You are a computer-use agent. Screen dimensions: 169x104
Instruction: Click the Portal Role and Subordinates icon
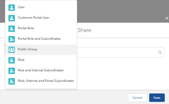12,39
